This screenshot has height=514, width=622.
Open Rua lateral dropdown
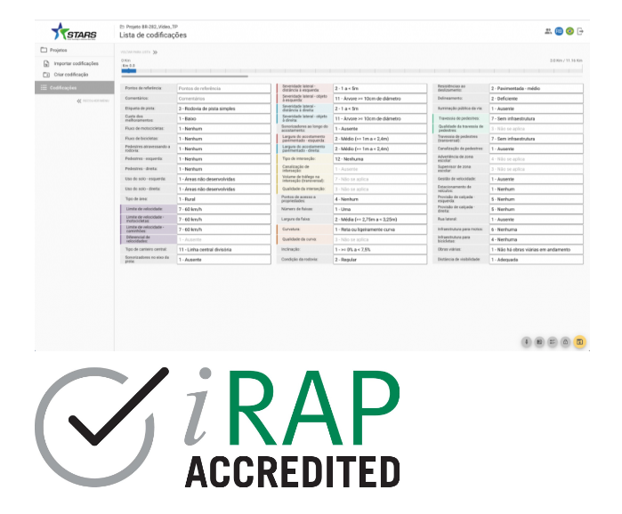537,219
